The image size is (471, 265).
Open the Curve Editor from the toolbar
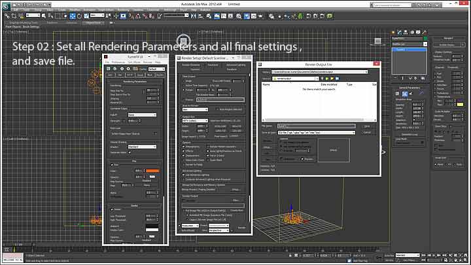pyautogui.click(x=224, y=16)
